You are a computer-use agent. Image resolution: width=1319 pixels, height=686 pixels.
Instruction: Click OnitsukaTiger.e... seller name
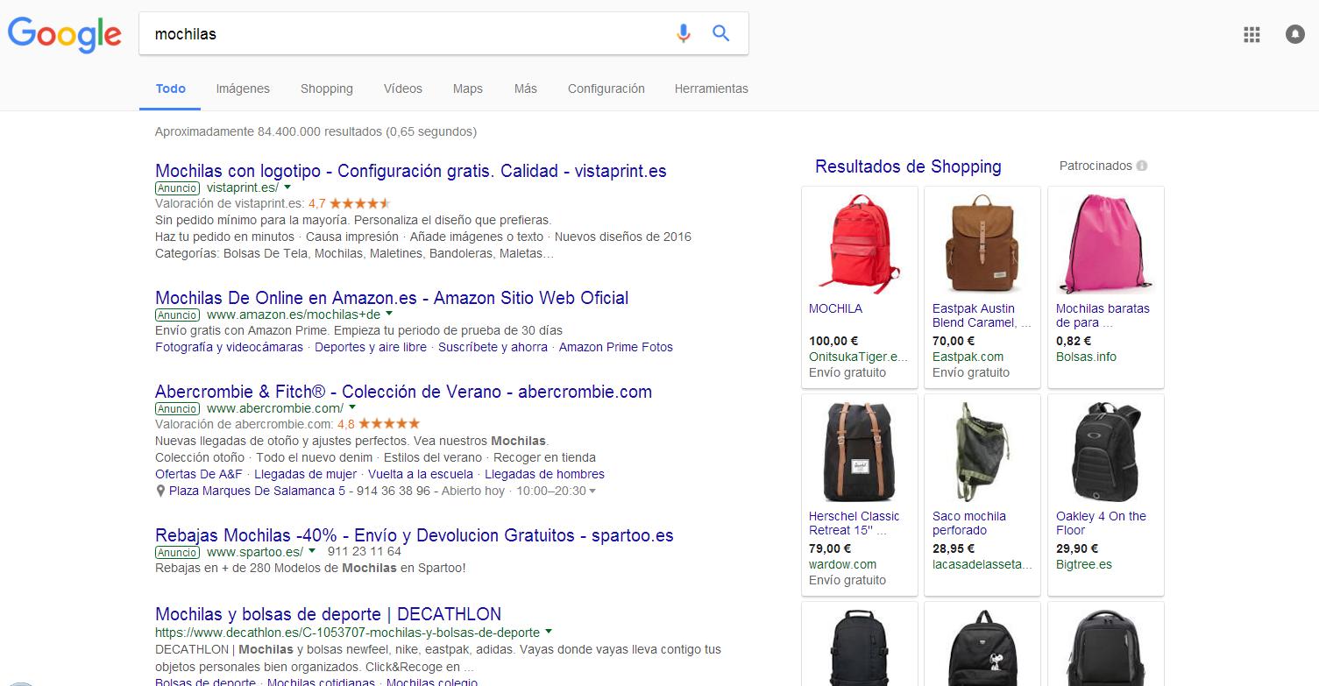click(x=858, y=357)
